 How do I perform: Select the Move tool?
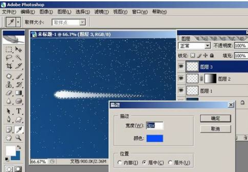pyautogui.click(x=19, y=49)
